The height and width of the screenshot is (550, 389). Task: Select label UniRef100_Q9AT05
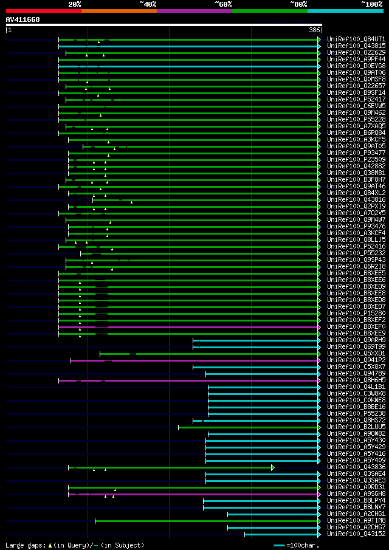[x=356, y=146]
